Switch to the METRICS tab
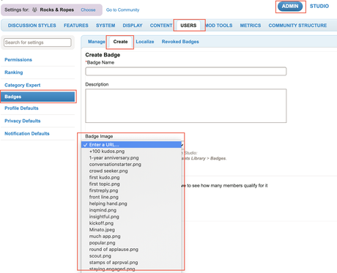Image resolution: width=337 pixels, height=273 pixels. click(251, 26)
